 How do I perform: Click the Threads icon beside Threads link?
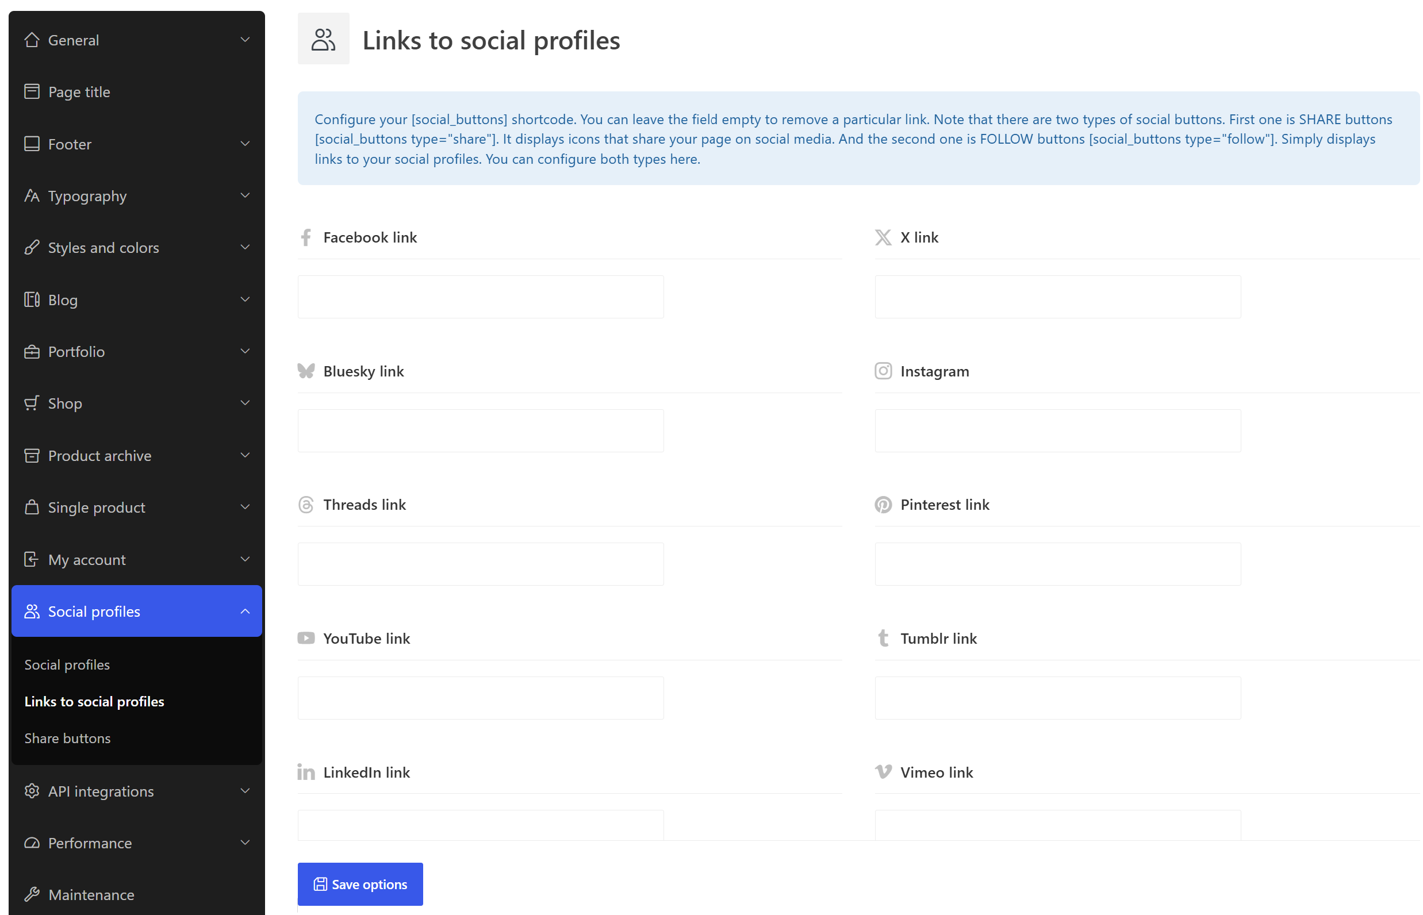pyautogui.click(x=305, y=505)
